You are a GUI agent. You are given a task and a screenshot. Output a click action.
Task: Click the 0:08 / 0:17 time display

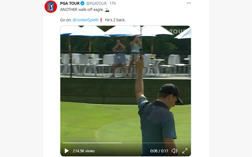coord(159,151)
